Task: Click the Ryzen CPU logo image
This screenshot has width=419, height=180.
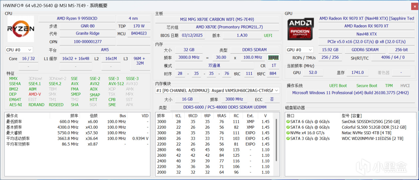Action: (21, 29)
